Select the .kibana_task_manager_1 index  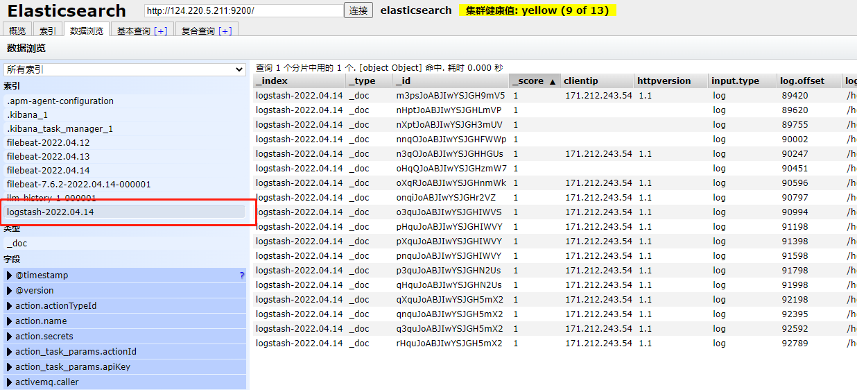[x=125, y=128]
